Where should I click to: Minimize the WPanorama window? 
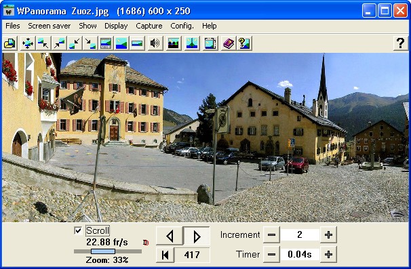click(x=369, y=11)
